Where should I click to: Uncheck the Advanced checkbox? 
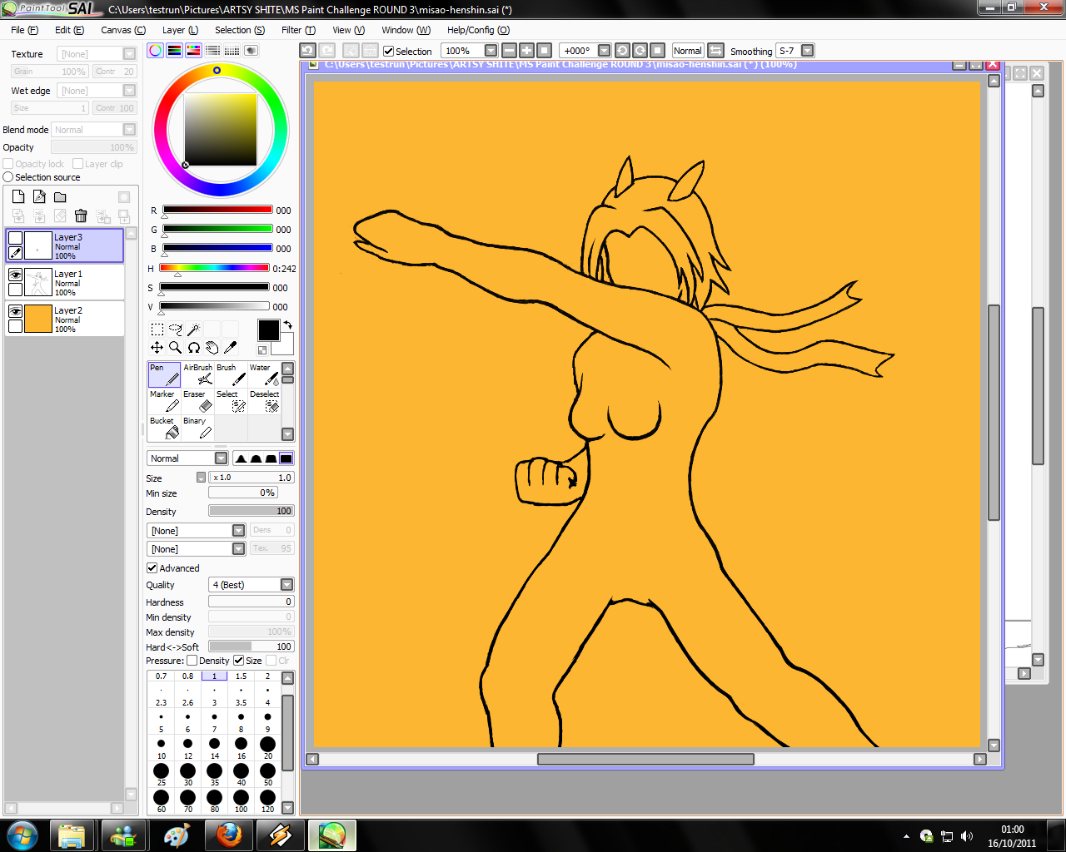click(152, 568)
